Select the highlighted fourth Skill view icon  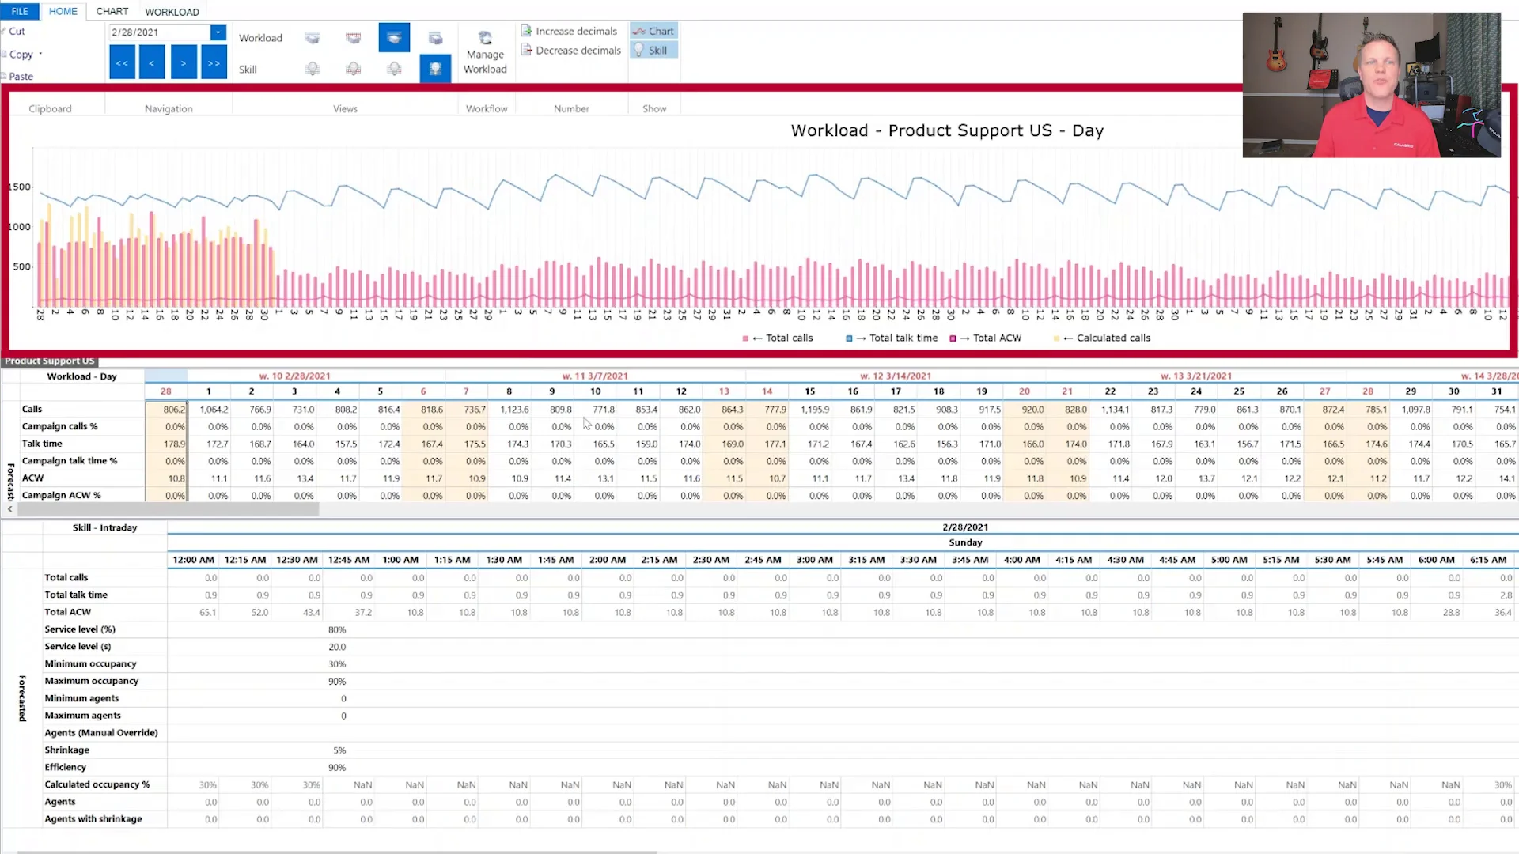point(435,70)
